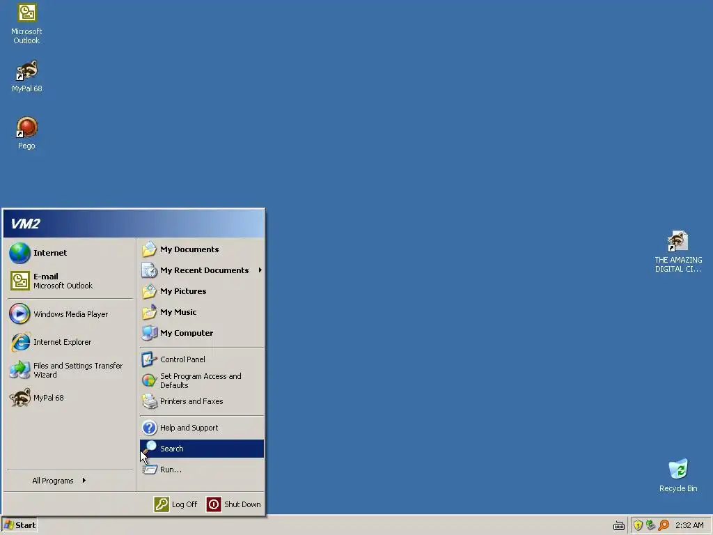Viewport: 713px width, 535px height.
Task: Click the Internet Explorer icon in Start menu
Action: pos(20,342)
